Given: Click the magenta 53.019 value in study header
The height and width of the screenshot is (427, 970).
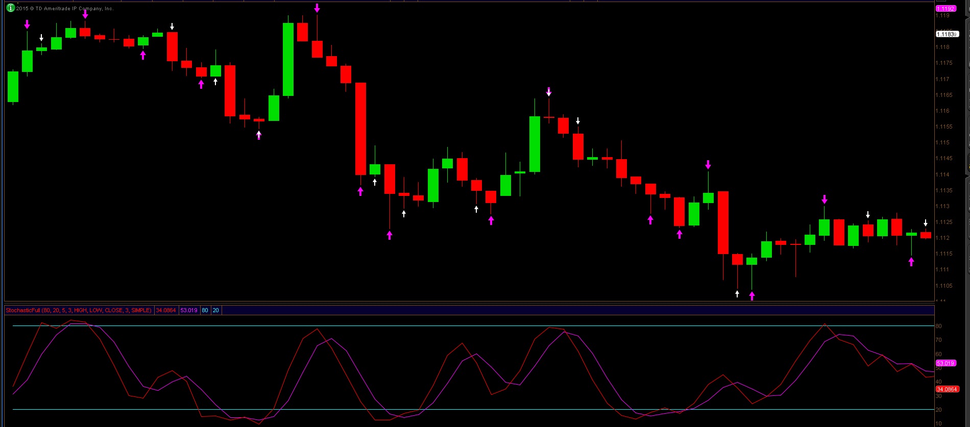Looking at the screenshot, I should click(x=189, y=310).
